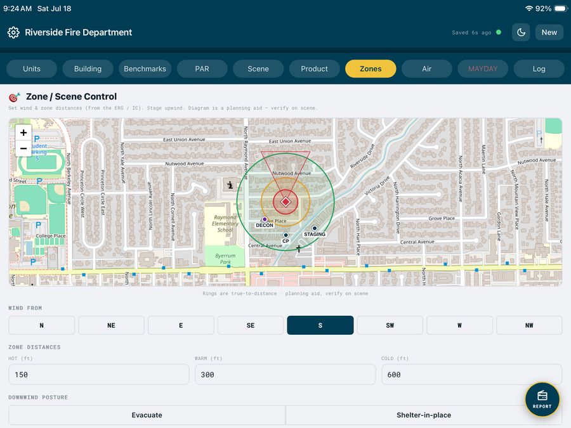Screen dimensions: 571x428
Task: Set wind from SE
Action: [251, 325]
